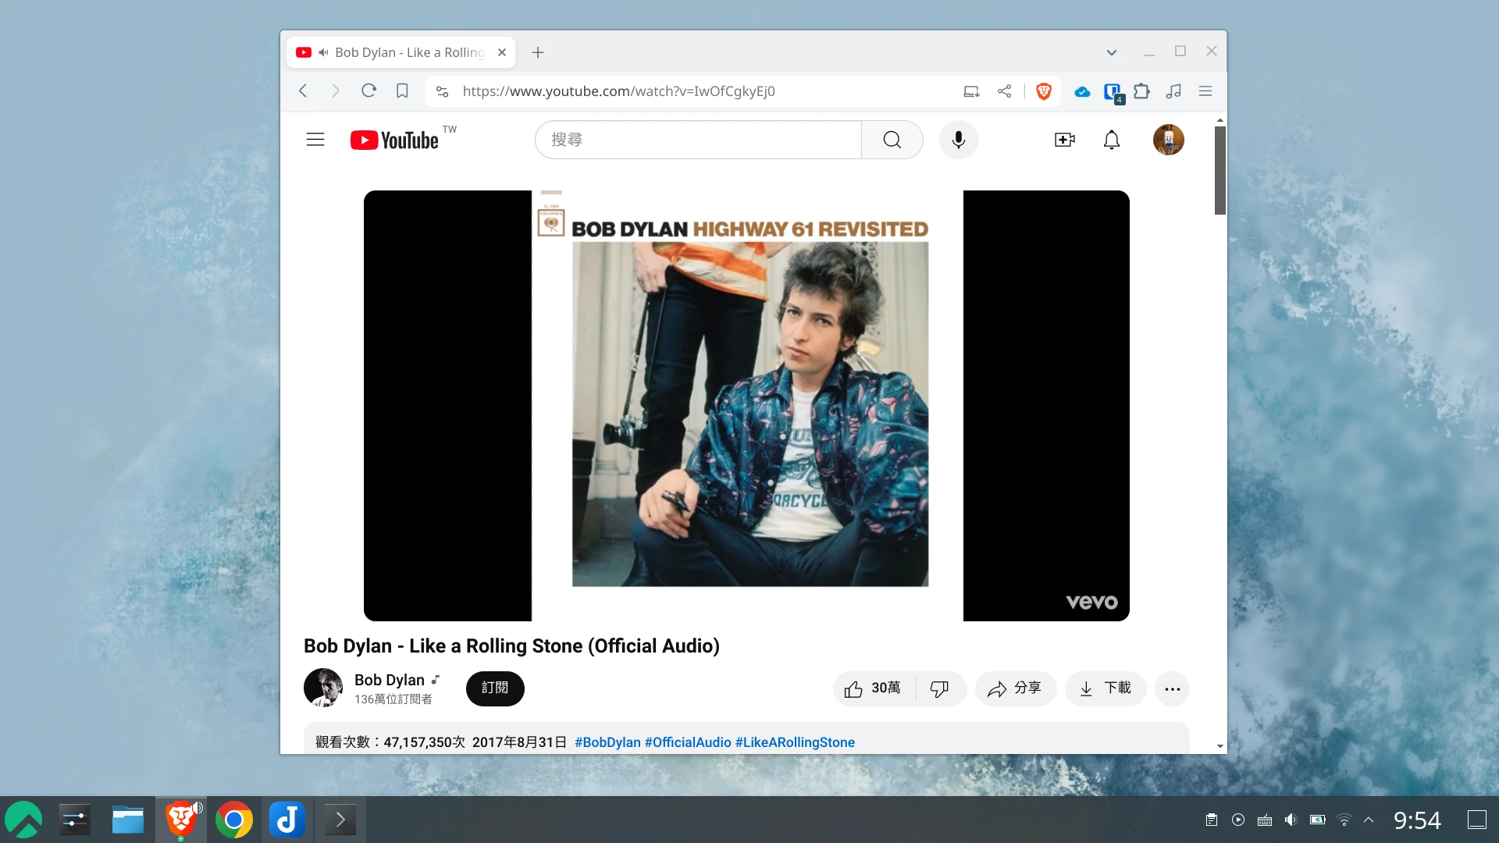
Task: Open the create video icon
Action: point(1064,140)
